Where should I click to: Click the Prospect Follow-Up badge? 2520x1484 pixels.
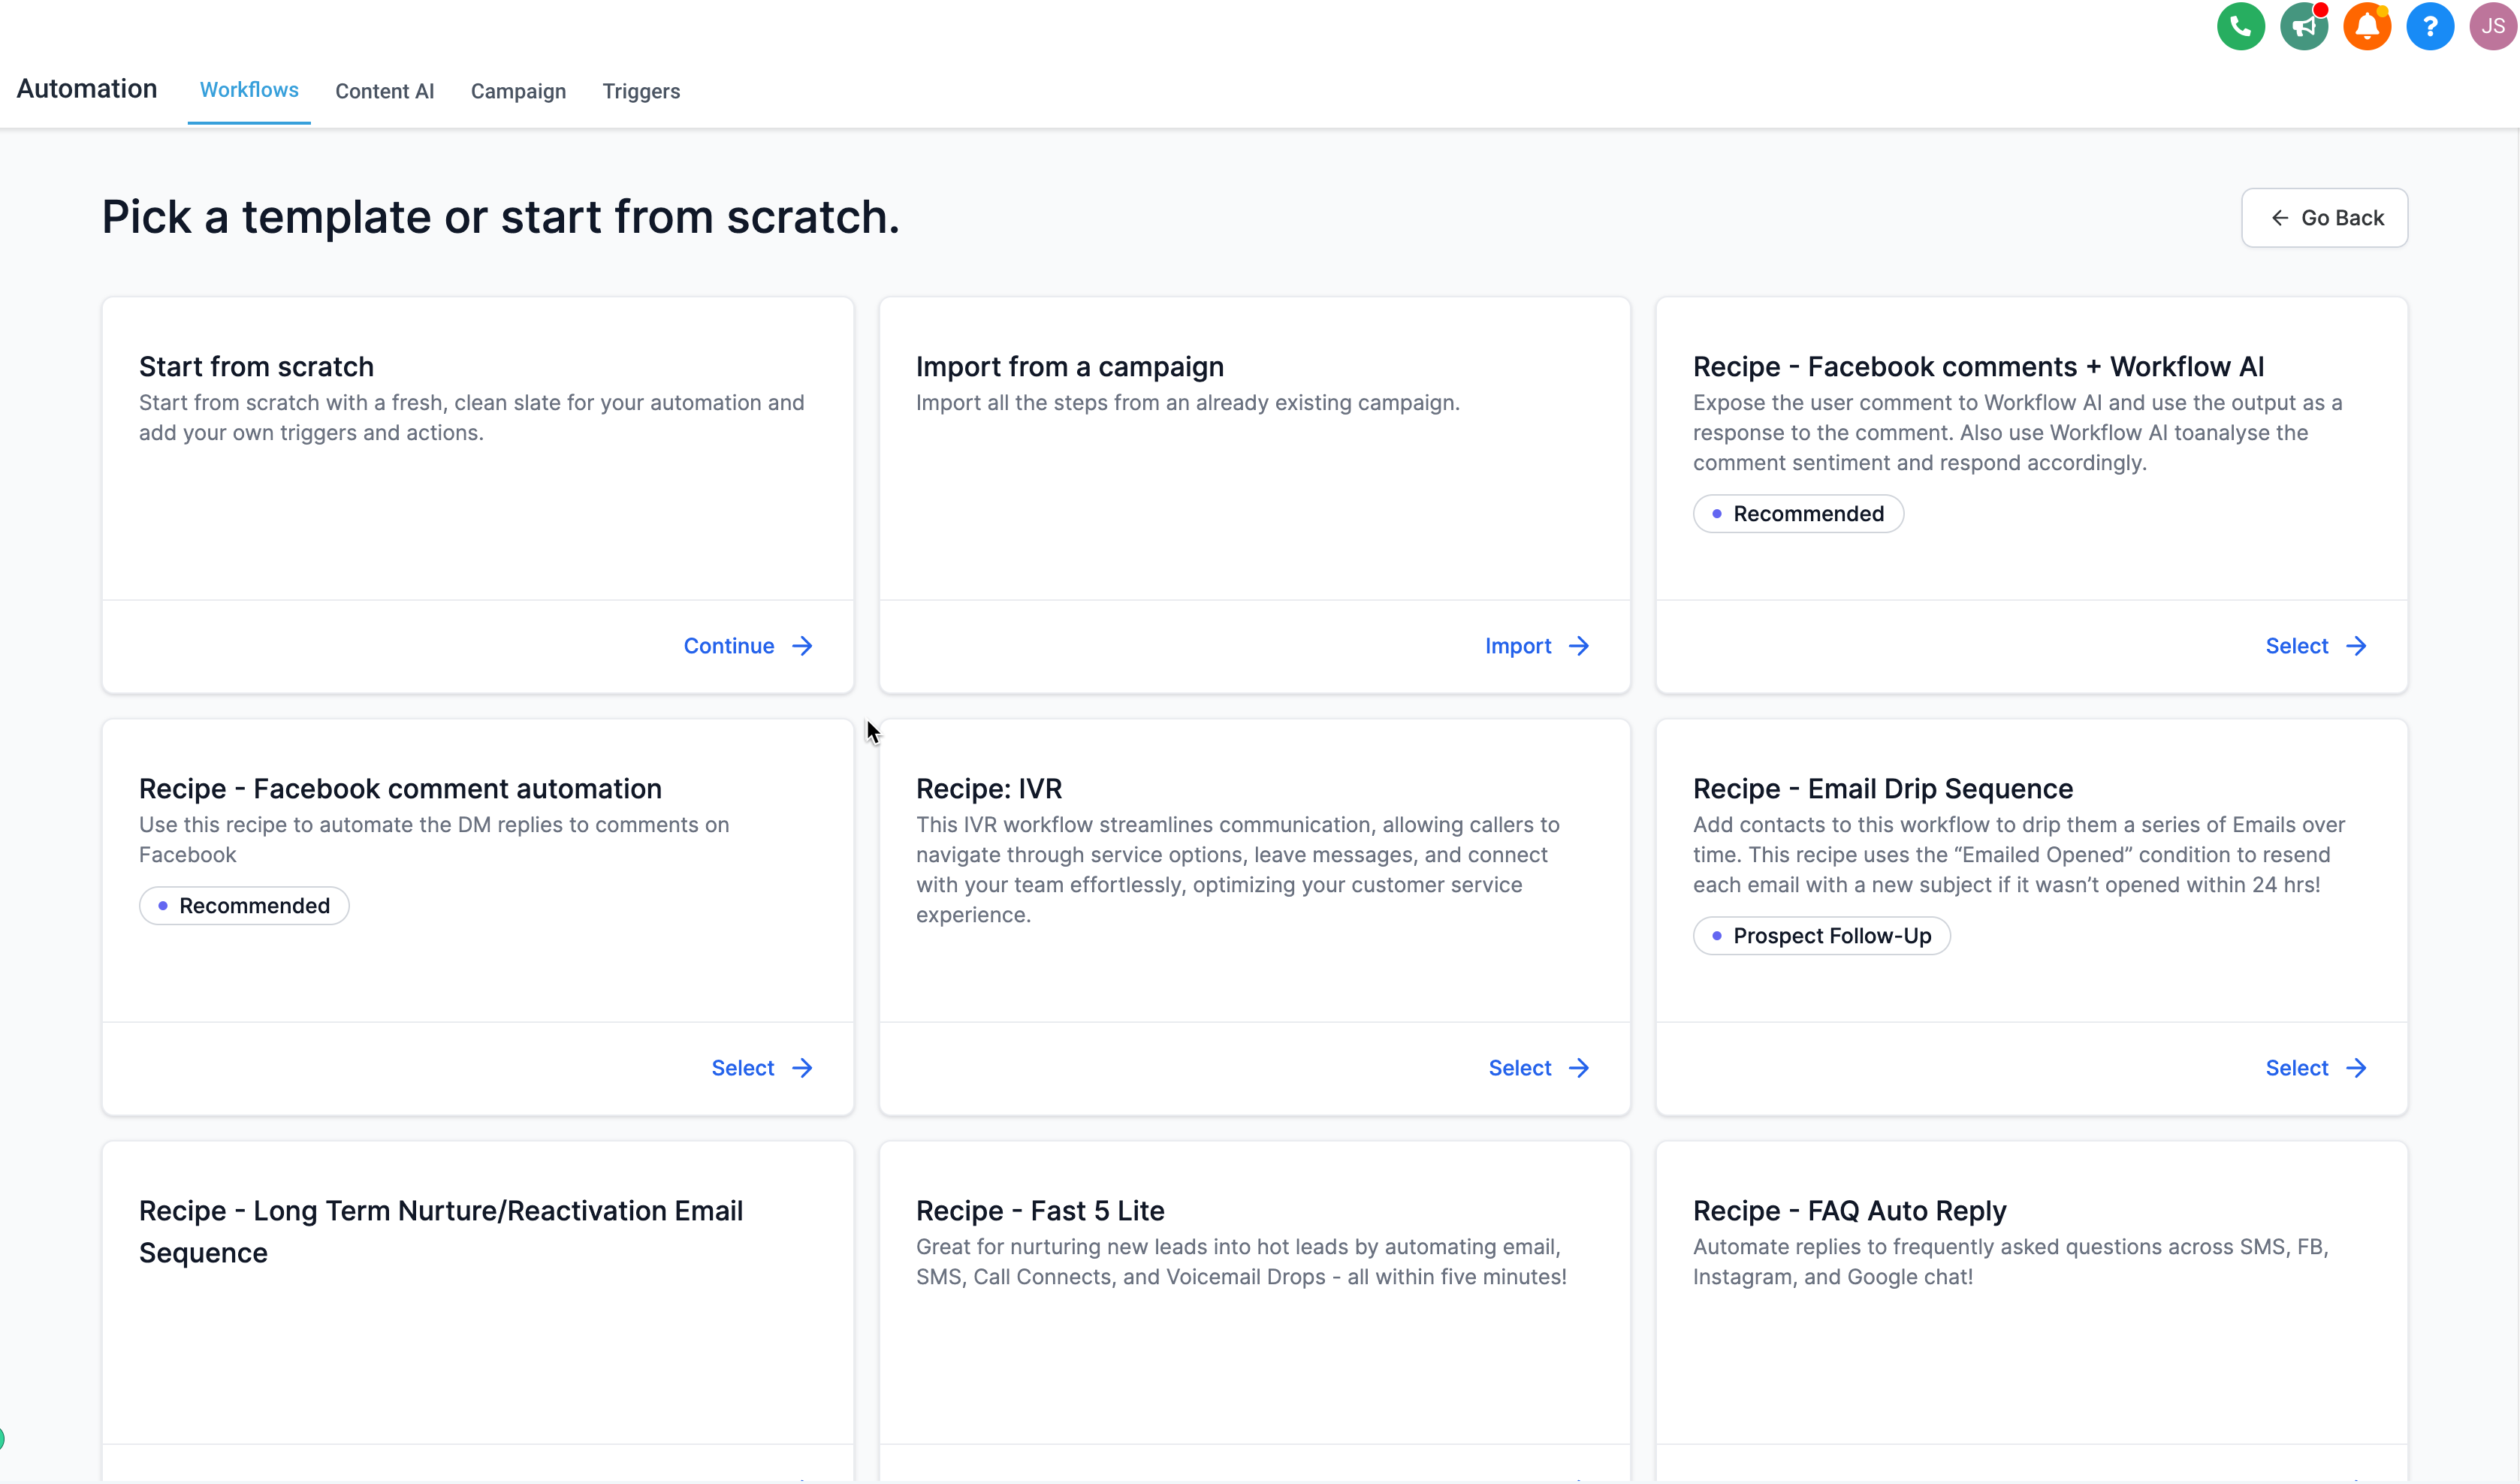pos(1821,935)
